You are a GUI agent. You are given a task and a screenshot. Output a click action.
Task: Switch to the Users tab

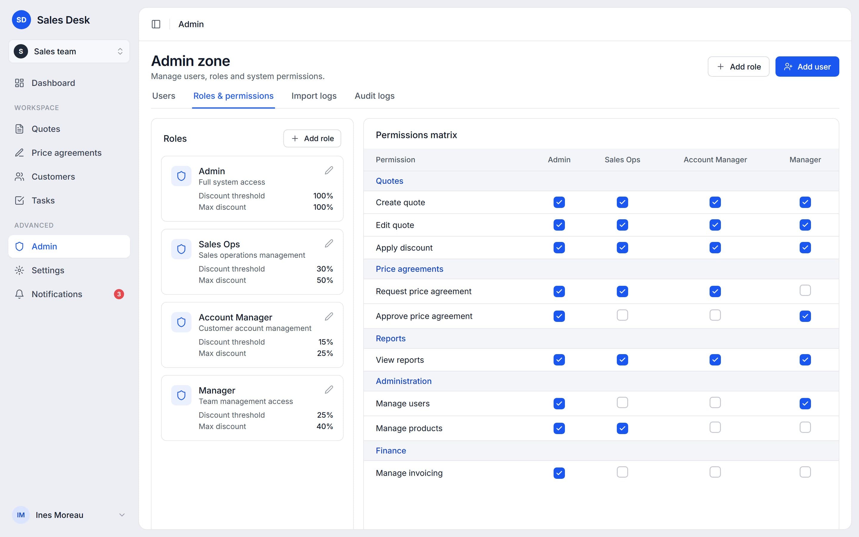[x=164, y=96]
